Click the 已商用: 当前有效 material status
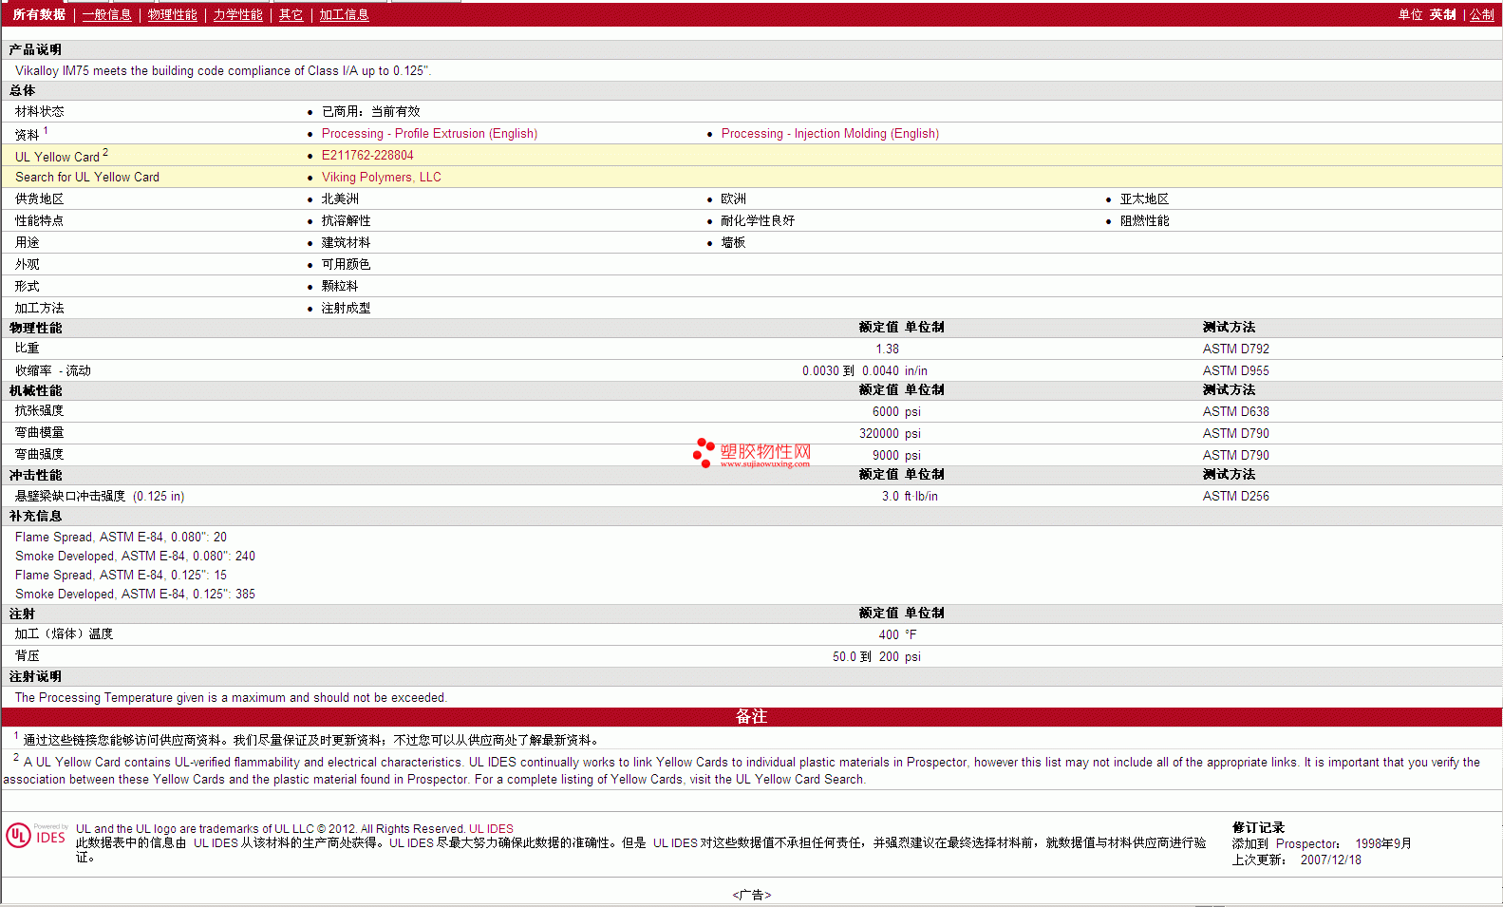This screenshot has width=1503, height=907. 371,112
